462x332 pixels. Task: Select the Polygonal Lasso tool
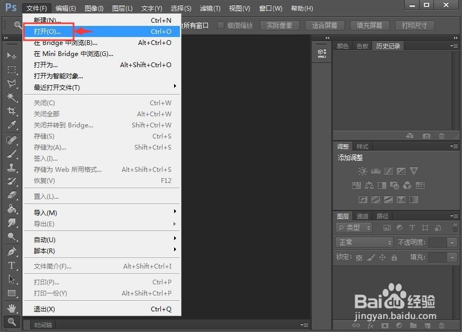(x=12, y=84)
